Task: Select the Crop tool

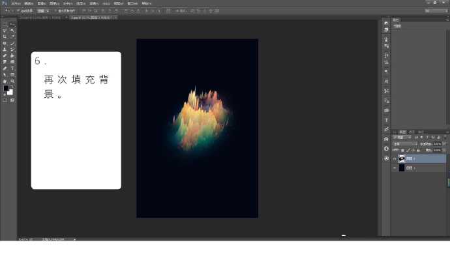Action: [5, 37]
